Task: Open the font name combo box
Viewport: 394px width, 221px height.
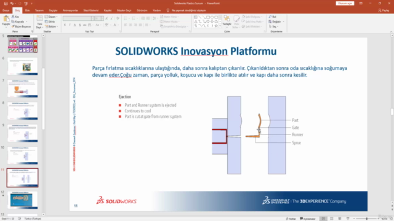Action: point(78,18)
